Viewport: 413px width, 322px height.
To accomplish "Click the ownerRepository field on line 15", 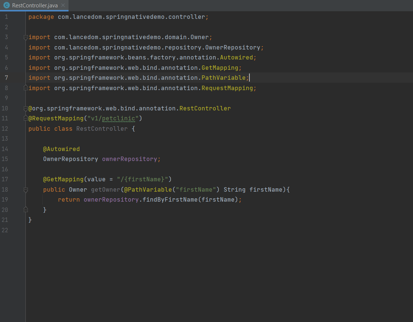I will pos(129,159).
